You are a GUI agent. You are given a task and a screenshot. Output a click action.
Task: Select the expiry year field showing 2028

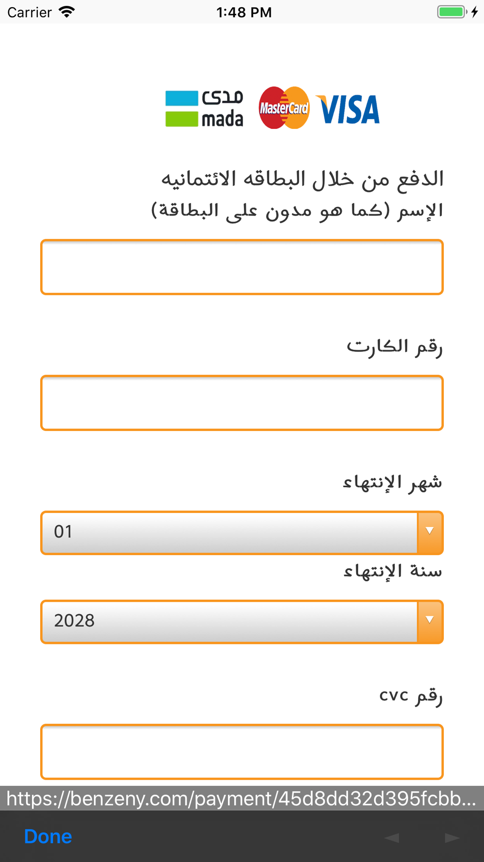coord(242,622)
